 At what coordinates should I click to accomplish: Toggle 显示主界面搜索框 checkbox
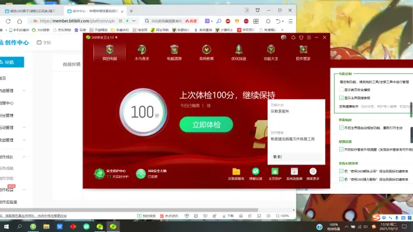tap(342, 98)
